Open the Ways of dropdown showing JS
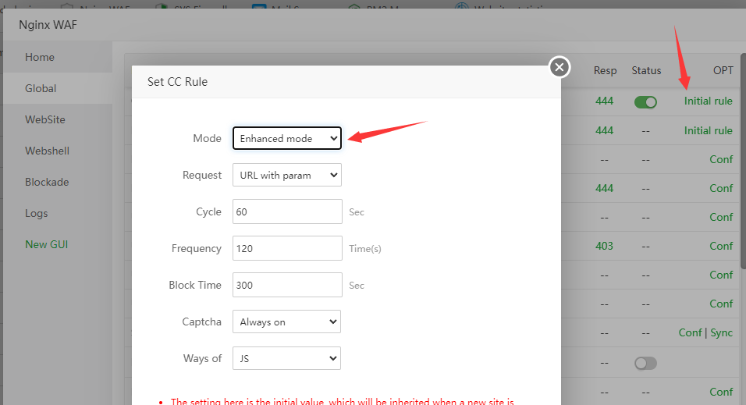Screen dimensions: 746x405 [x=287, y=358]
